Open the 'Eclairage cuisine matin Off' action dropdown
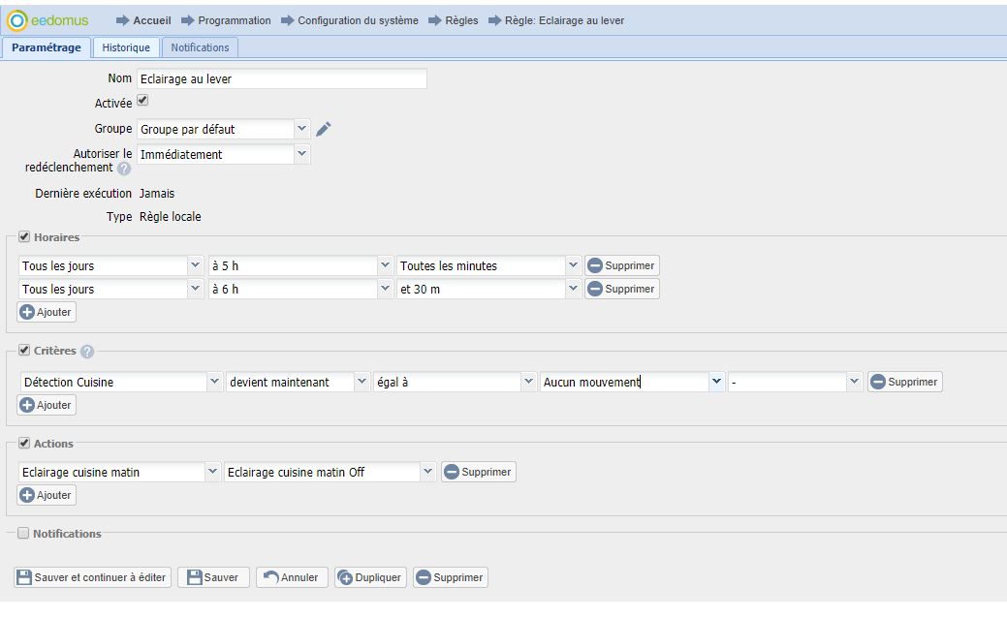 (x=427, y=472)
